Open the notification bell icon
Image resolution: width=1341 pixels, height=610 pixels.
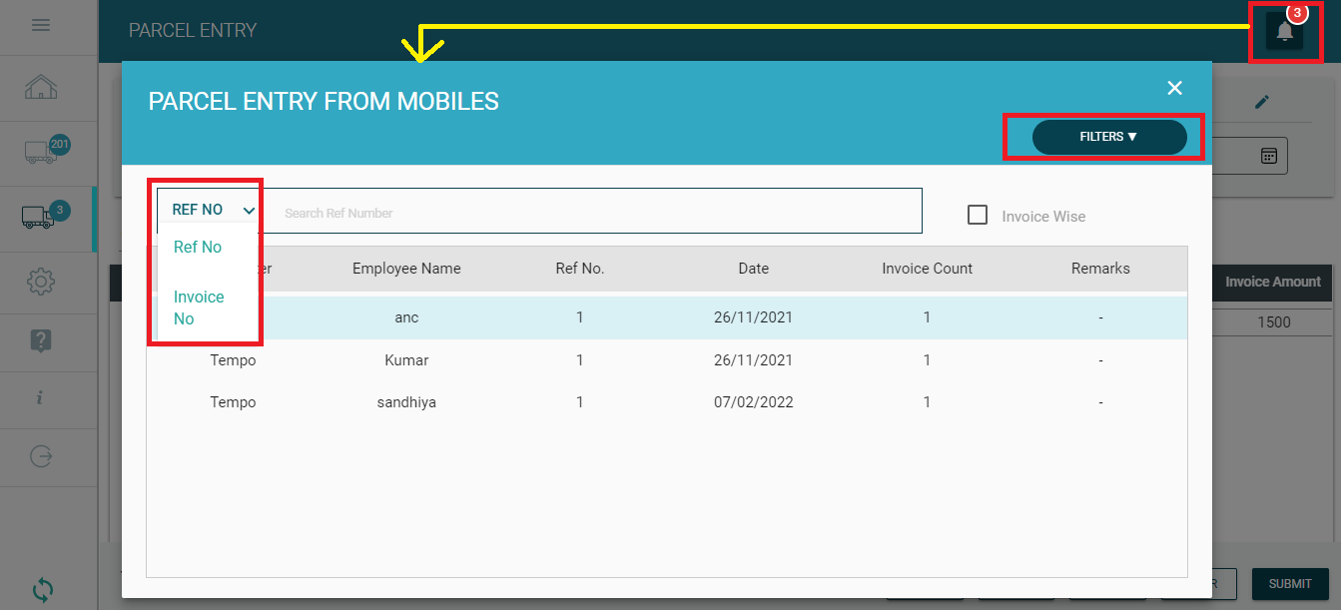1285,31
